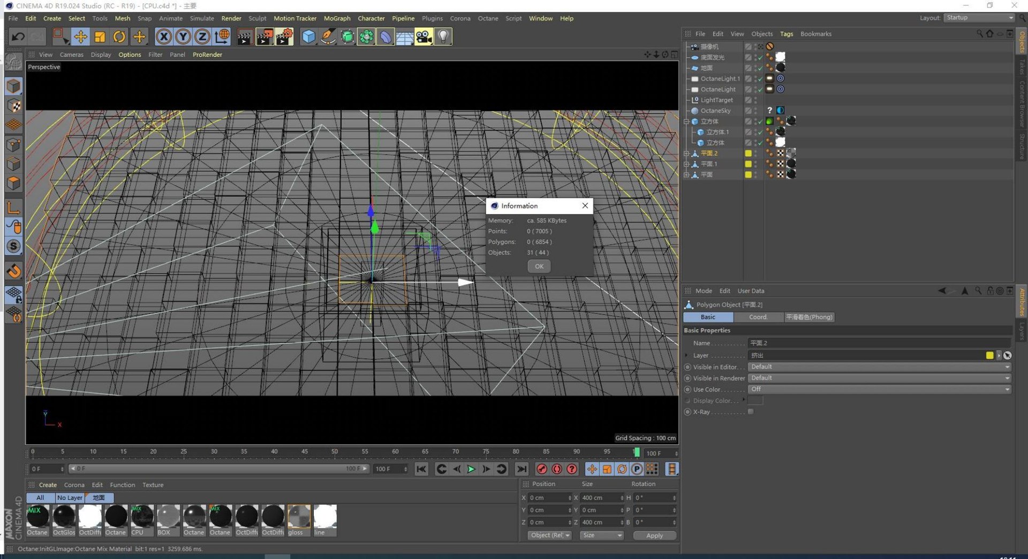
Task: Open Visible in Editor dropdown
Action: (879, 367)
